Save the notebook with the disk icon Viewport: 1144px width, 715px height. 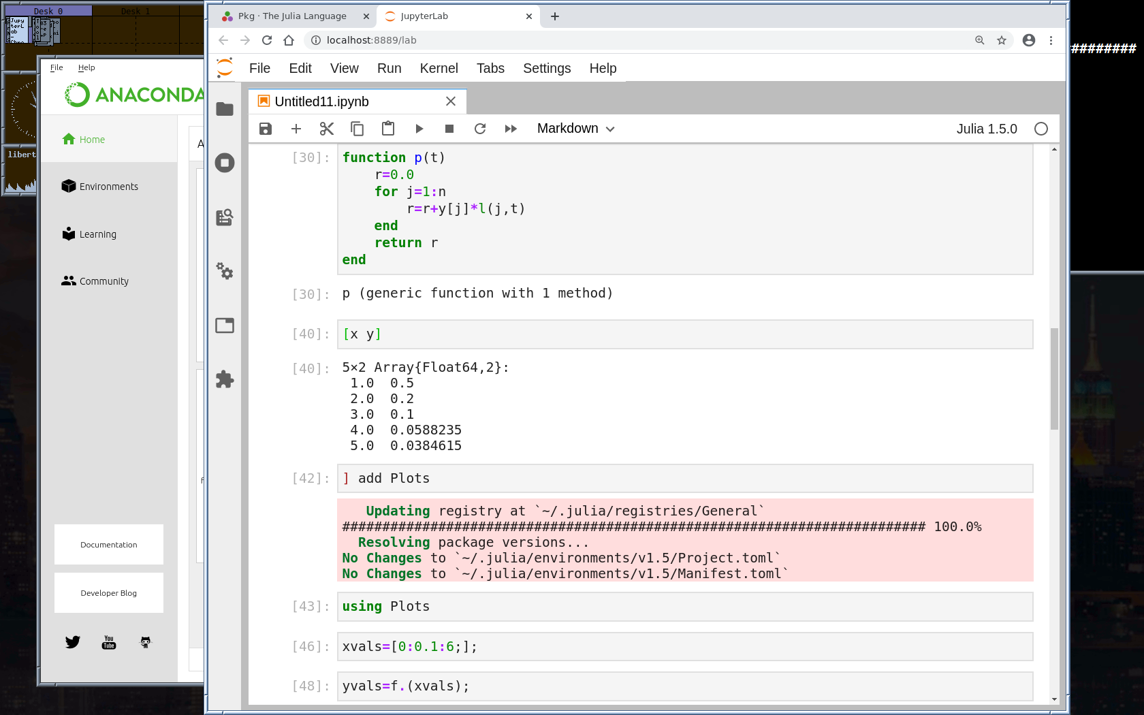coord(266,129)
